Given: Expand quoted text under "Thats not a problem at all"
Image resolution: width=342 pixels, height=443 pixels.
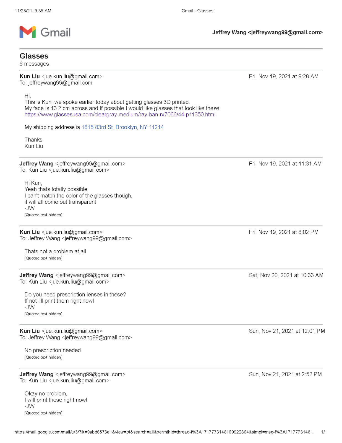Looking at the screenshot, I should [x=43, y=258].
